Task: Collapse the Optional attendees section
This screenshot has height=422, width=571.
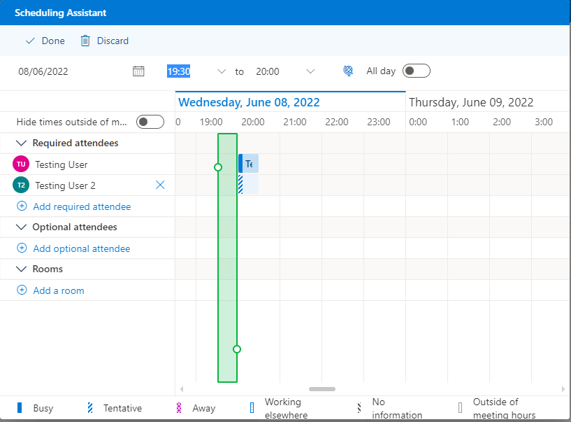Action: [x=20, y=227]
